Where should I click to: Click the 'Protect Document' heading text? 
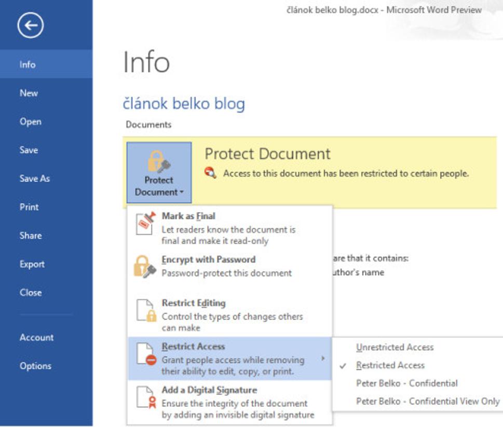[x=267, y=154]
